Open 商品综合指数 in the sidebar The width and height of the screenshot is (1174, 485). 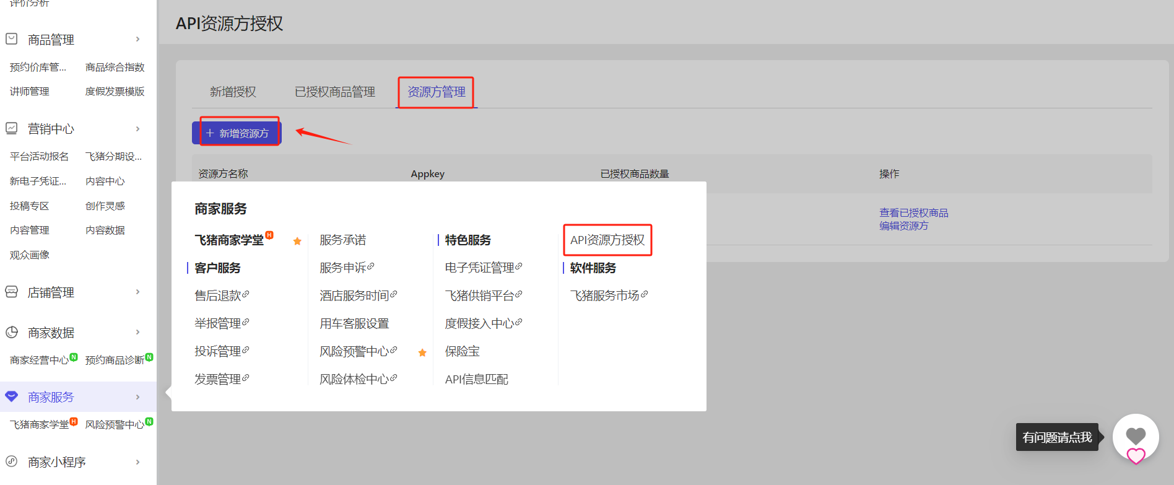click(115, 67)
